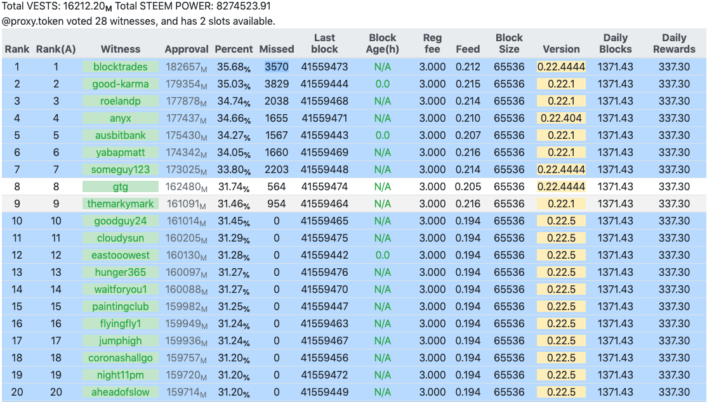Open the someguy123 witness link
This screenshot has height=402, width=707.
120,169
